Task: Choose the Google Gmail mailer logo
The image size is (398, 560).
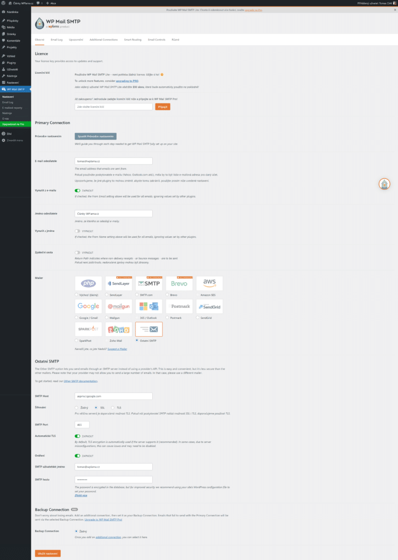Action: (x=88, y=306)
